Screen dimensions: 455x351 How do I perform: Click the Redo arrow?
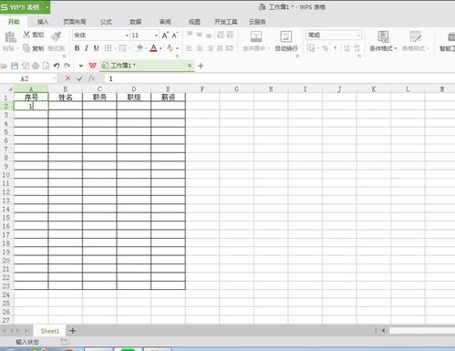67,66
